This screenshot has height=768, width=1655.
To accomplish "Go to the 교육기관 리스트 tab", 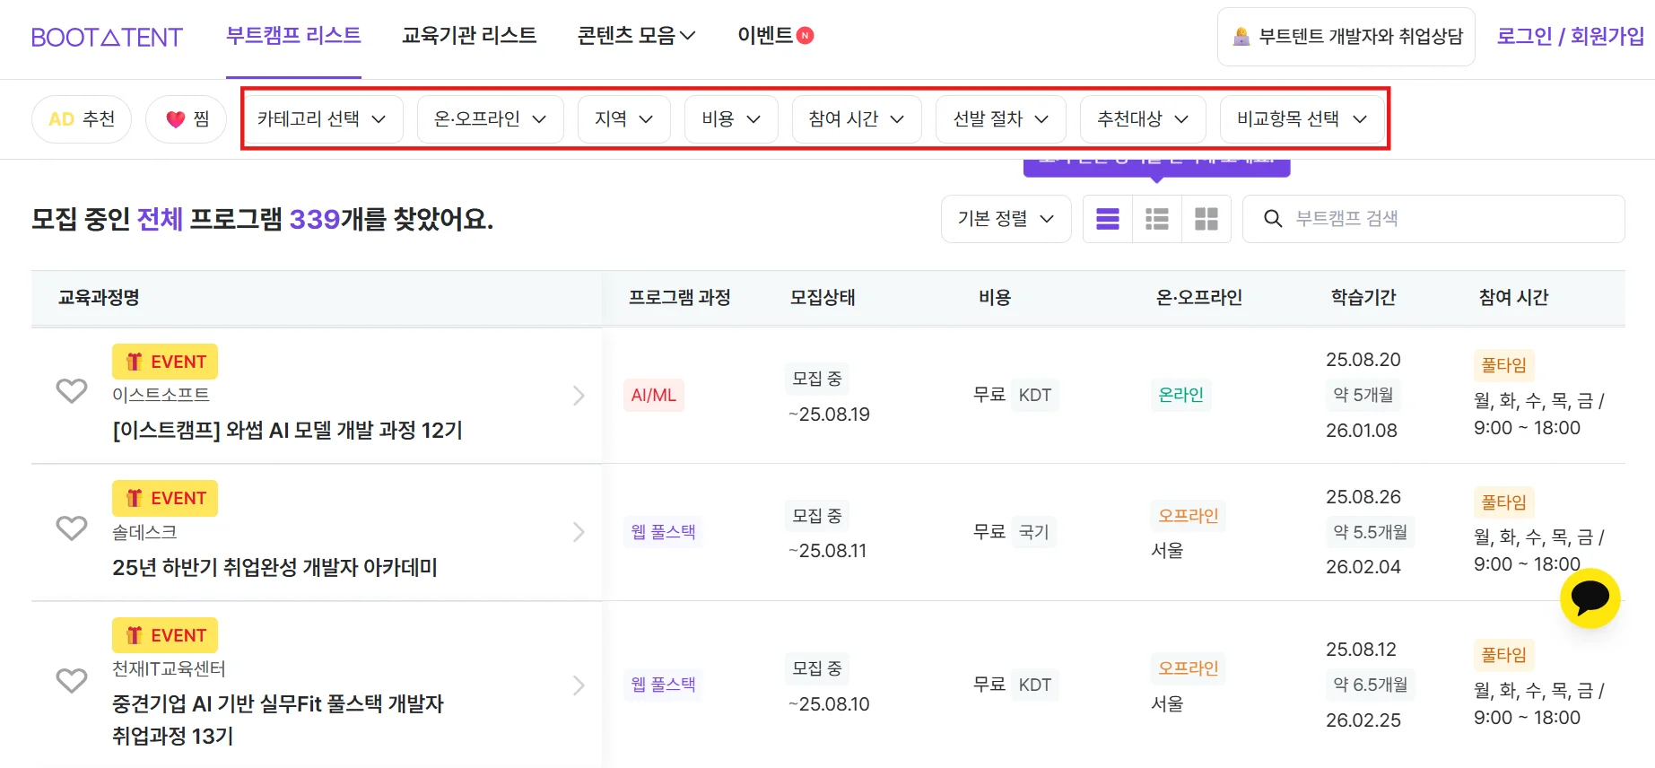I will pyautogui.click(x=469, y=36).
